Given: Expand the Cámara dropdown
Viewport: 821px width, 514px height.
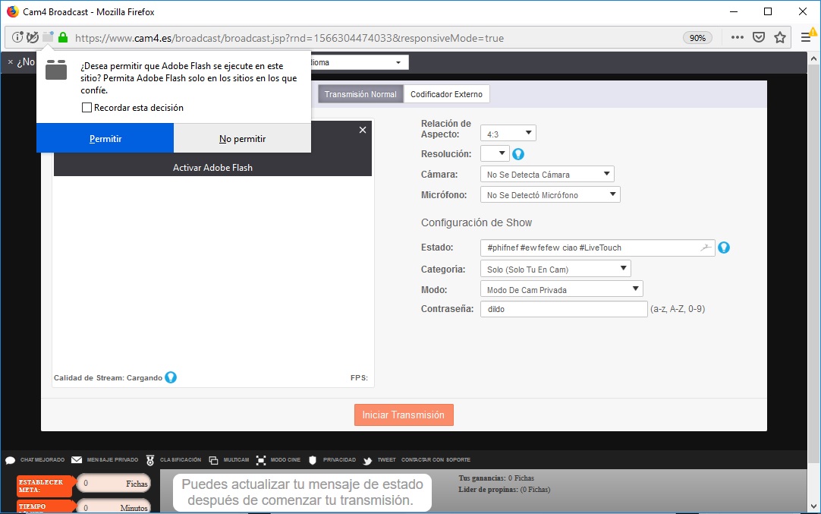Looking at the screenshot, I should pyautogui.click(x=547, y=175).
